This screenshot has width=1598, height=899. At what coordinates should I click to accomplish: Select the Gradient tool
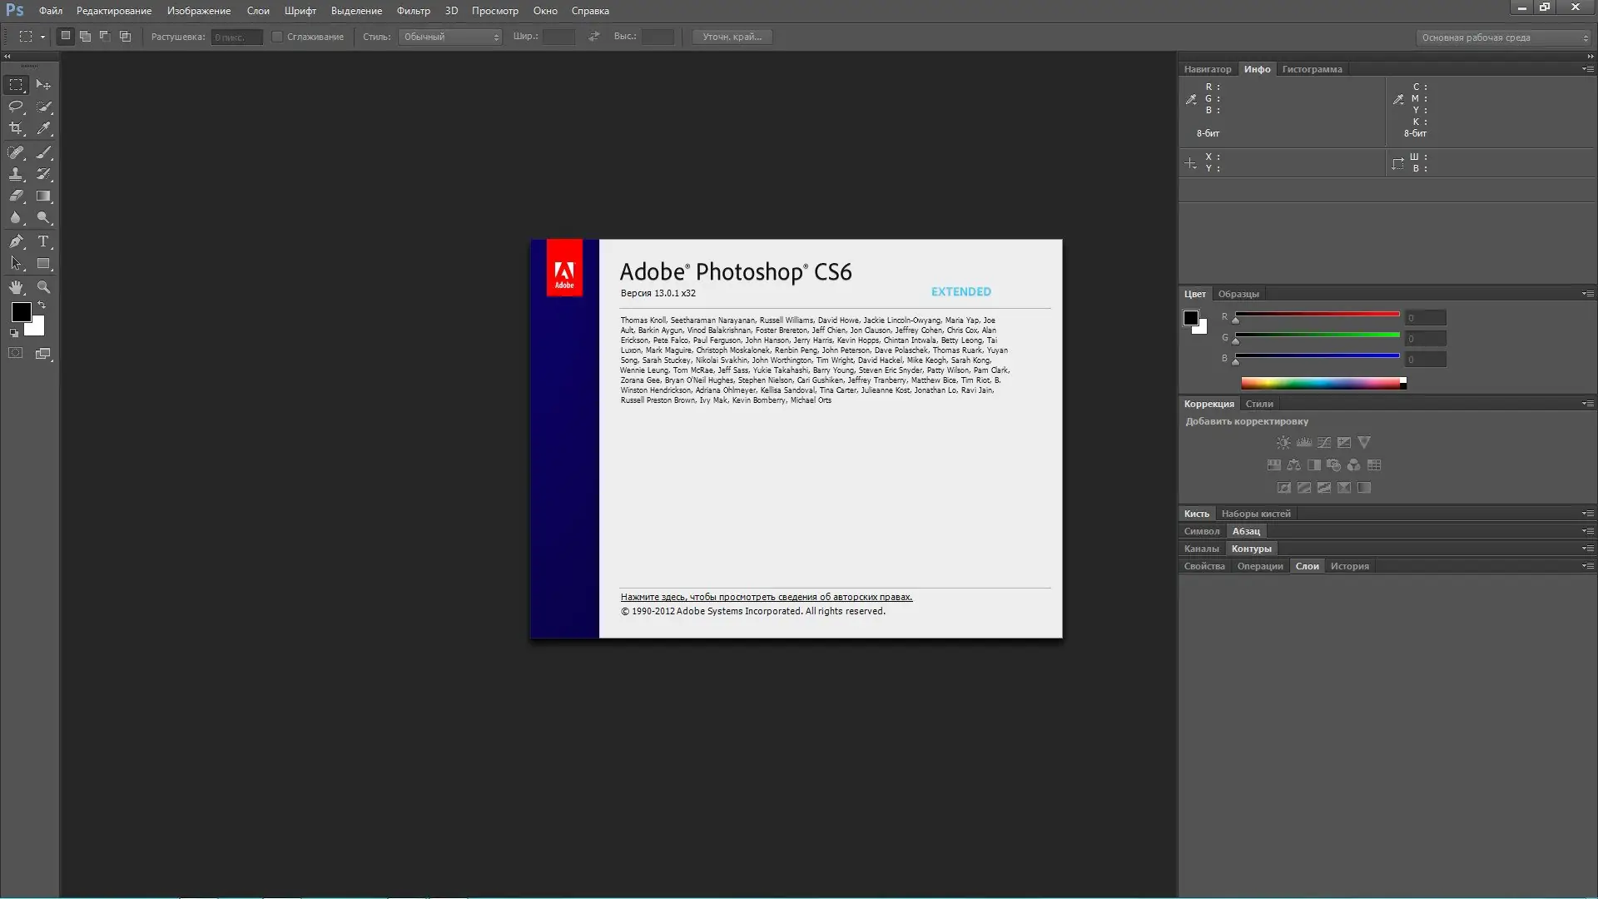[x=44, y=196]
